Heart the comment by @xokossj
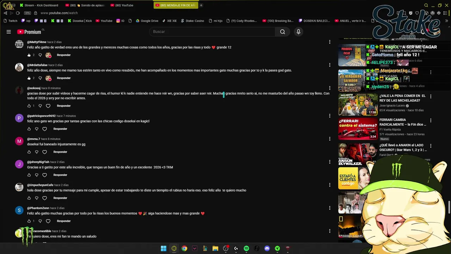Image resolution: width=451 pixels, height=254 pixels. click(x=48, y=106)
